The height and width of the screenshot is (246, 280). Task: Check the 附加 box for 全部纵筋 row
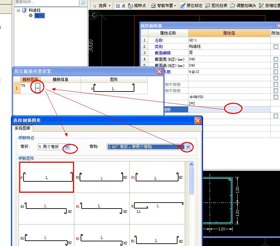coord(276,72)
